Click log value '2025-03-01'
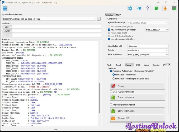This screenshot has width=179, height=132. 36,124
